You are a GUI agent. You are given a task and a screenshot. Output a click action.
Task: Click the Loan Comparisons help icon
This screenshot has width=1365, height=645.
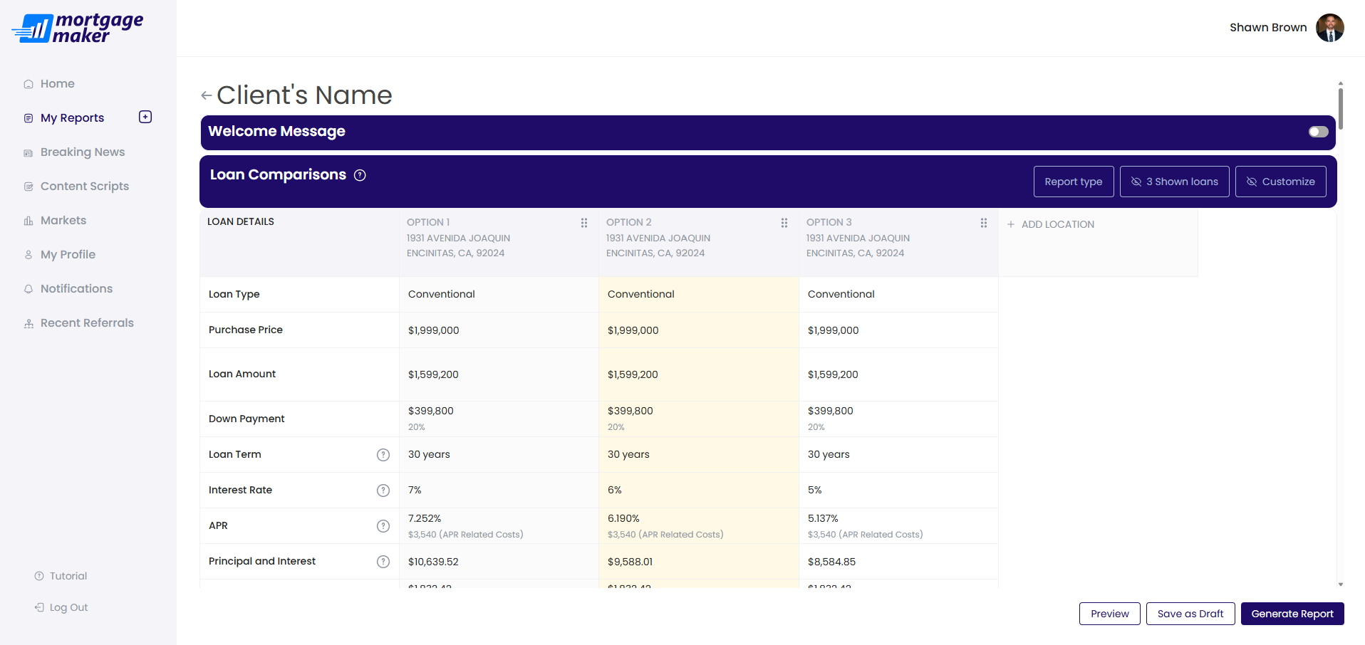click(x=360, y=175)
